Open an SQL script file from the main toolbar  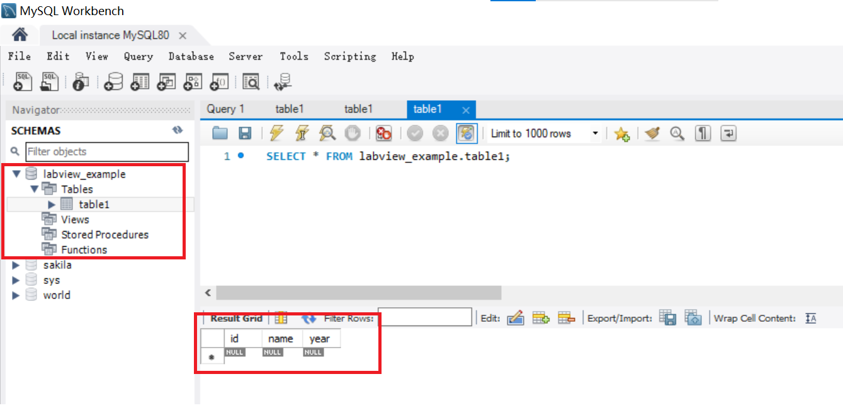49,81
